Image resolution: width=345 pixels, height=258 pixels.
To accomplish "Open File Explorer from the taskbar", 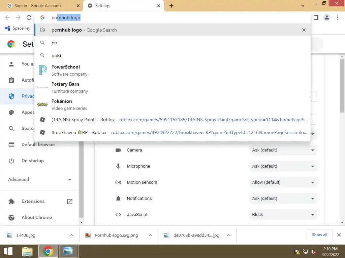I will pos(27,251).
